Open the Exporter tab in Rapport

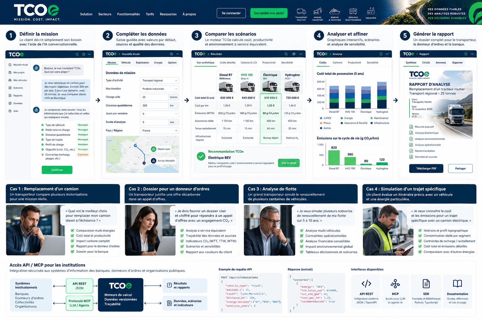click(458, 63)
